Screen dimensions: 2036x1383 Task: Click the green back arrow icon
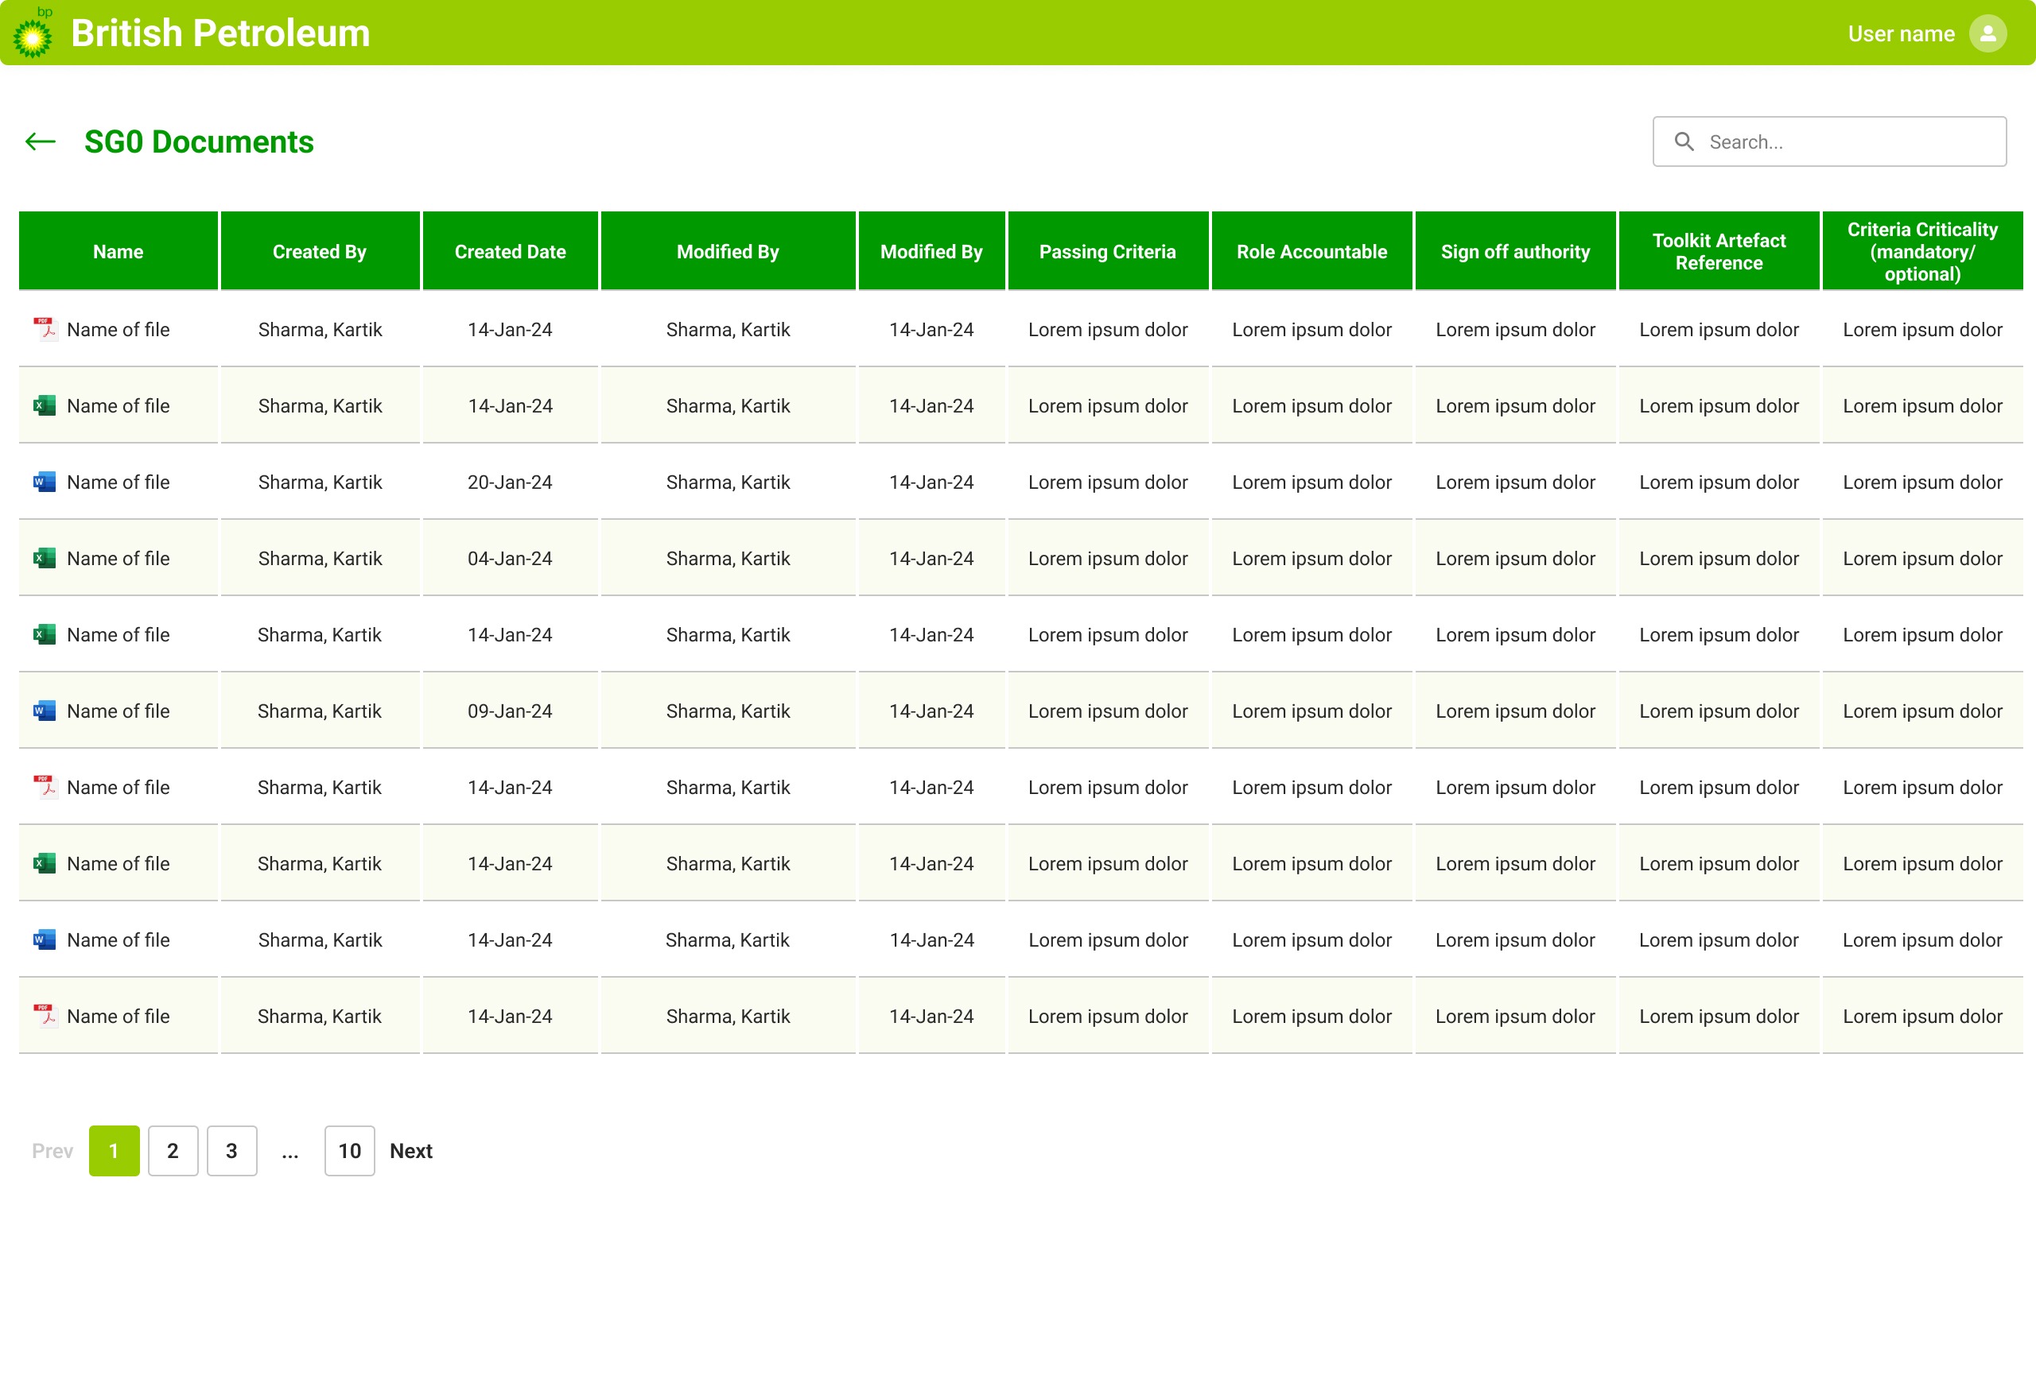[41, 141]
